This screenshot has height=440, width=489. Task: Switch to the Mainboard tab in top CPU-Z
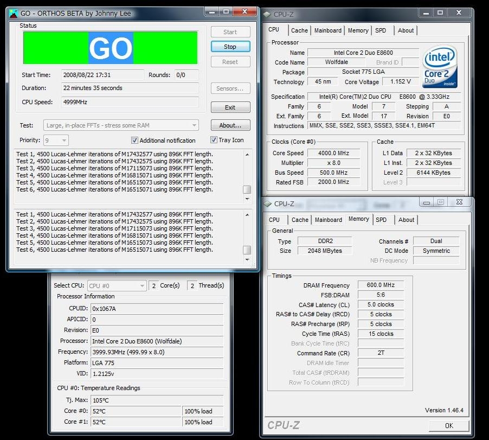[328, 30]
